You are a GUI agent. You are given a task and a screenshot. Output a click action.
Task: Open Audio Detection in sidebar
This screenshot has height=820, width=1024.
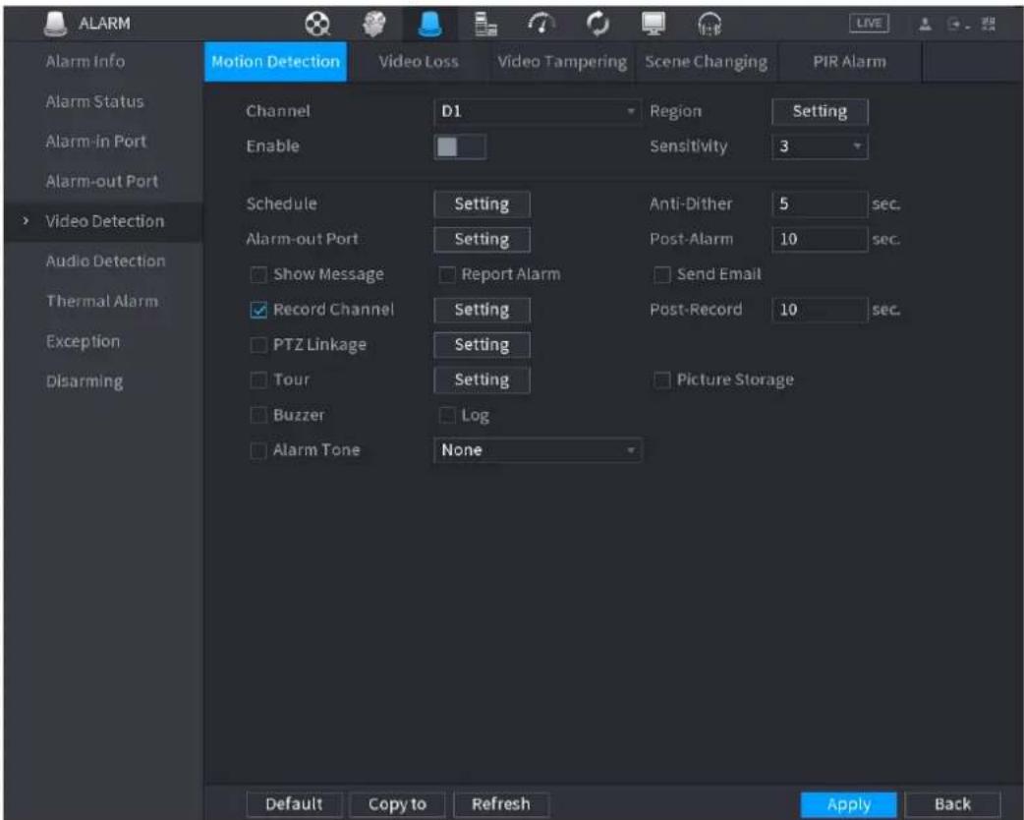[x=105, y=262]
